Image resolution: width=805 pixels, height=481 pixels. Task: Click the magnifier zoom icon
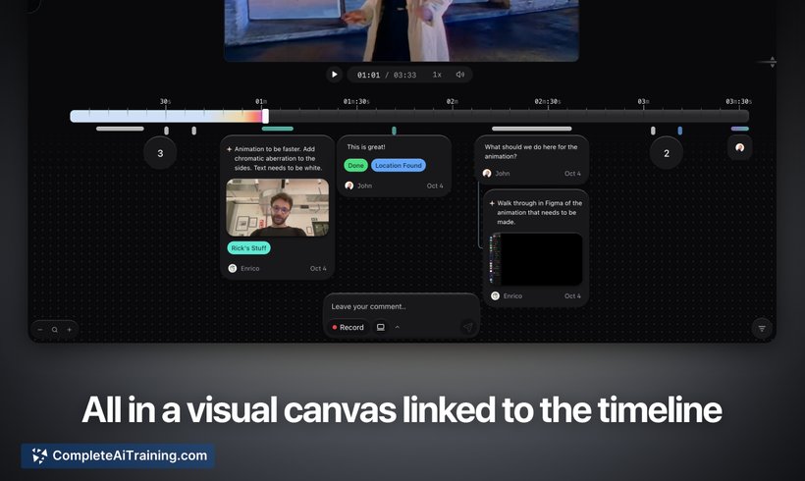[x=54, y=330]
